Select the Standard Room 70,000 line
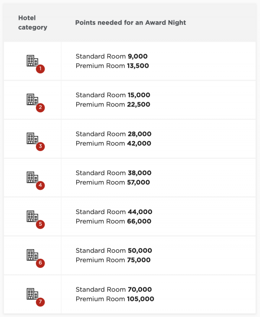 114,290
